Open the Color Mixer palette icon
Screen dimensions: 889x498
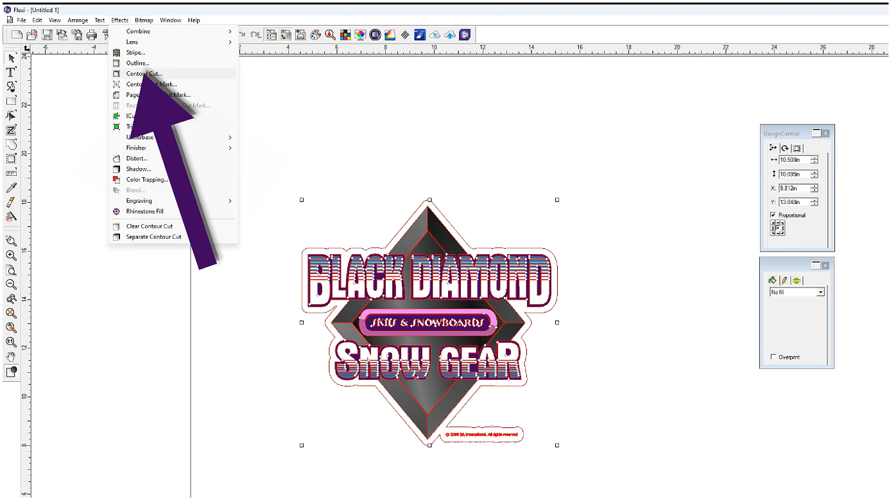click(316, 35)
